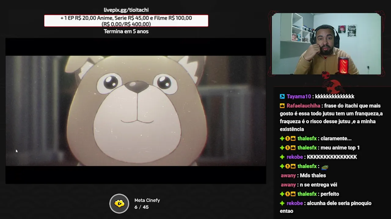Click the 'Termina em 5 anos' text
This screenshot has height=219, width=391.
(126, 31)
